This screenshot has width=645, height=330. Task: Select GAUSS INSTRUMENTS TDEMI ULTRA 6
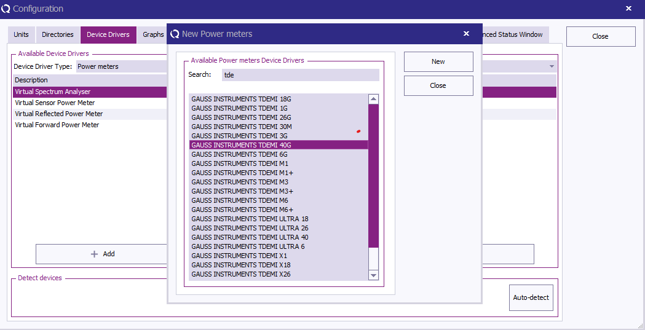point(279,246)
